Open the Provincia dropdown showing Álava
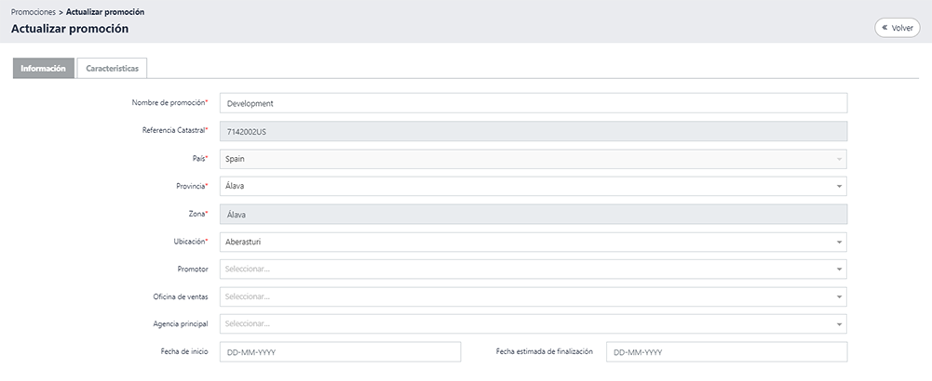Screen dimensions: 932x381 click(x=534, y=187)
